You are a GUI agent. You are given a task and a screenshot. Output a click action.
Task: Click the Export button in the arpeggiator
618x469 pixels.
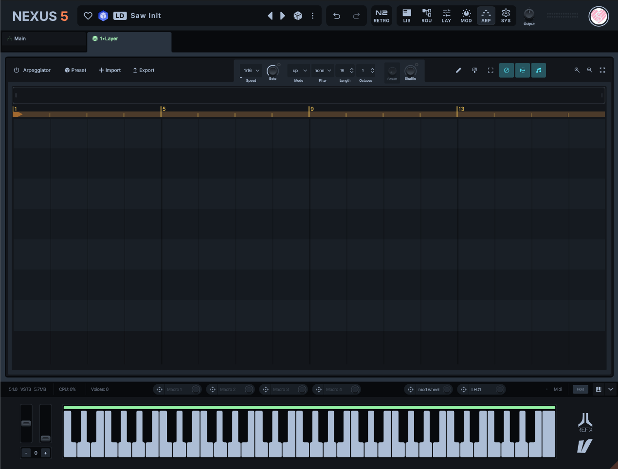(x=144, y=70)
